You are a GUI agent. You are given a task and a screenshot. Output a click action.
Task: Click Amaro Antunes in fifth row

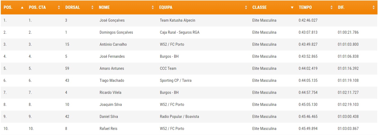(x=112, y=68)
